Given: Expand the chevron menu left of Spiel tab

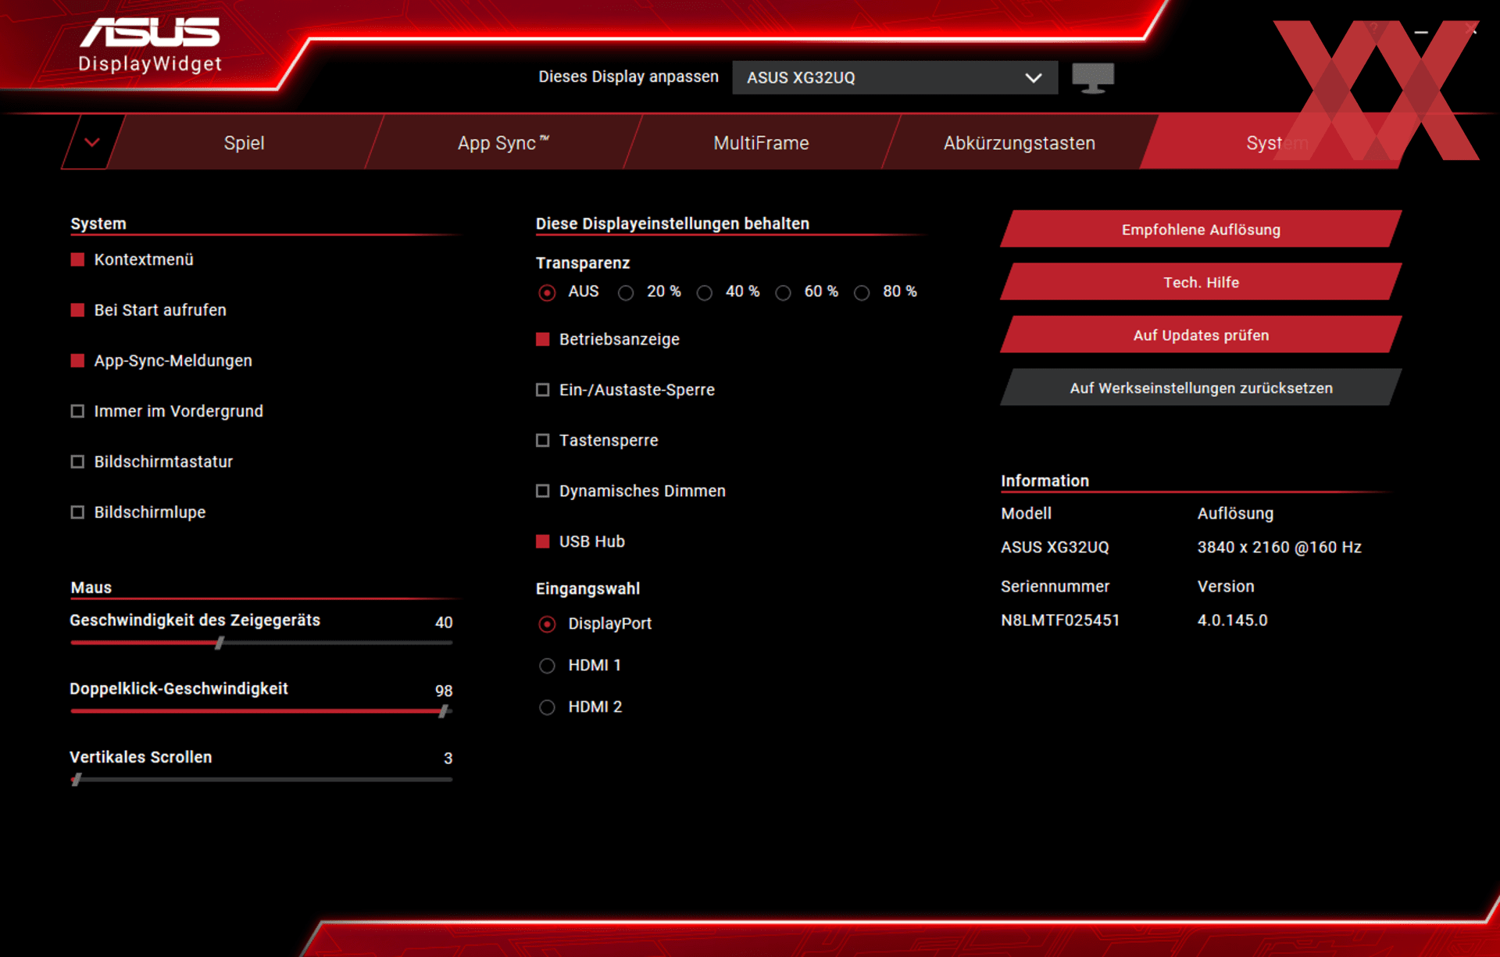Looking at the screenshot, I should pos(92,142).
